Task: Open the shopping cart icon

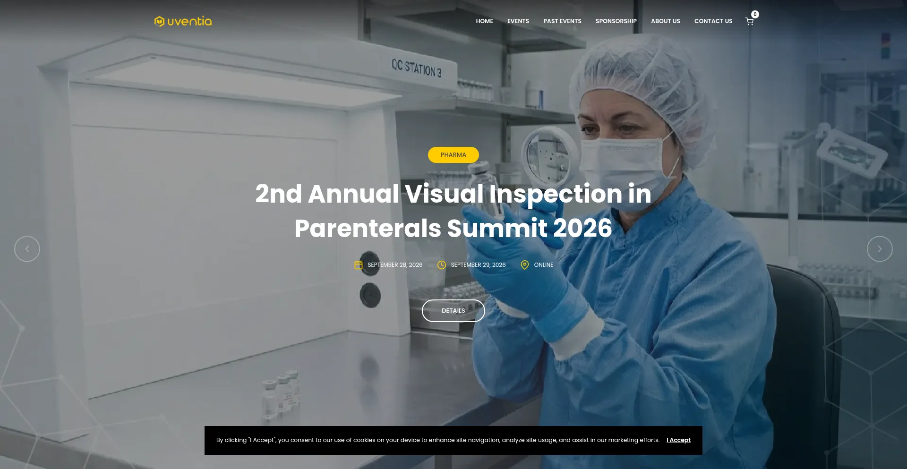Action: coord(749,21)
